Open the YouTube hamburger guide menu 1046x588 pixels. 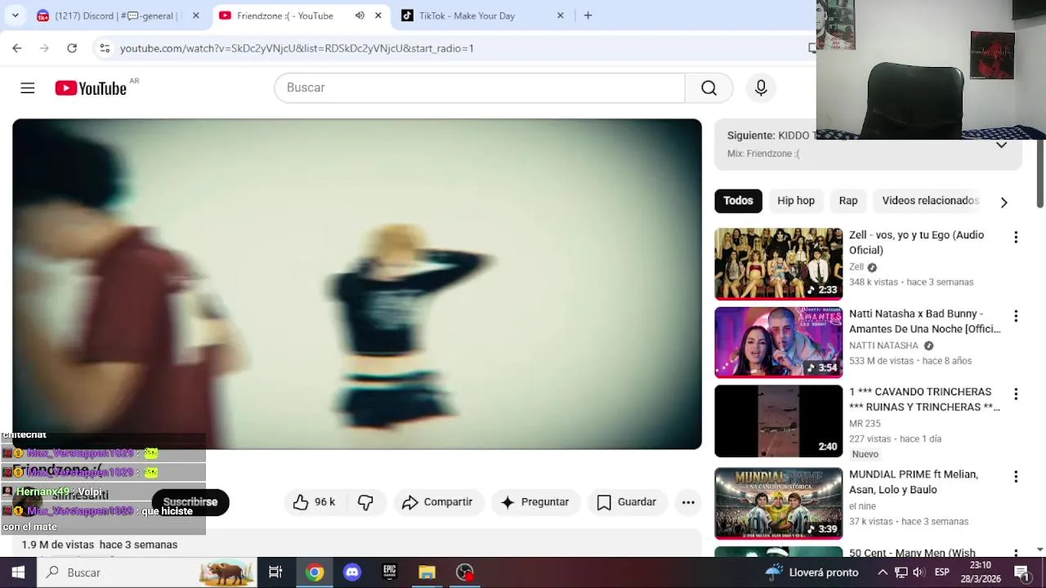[x=28, y=88]
